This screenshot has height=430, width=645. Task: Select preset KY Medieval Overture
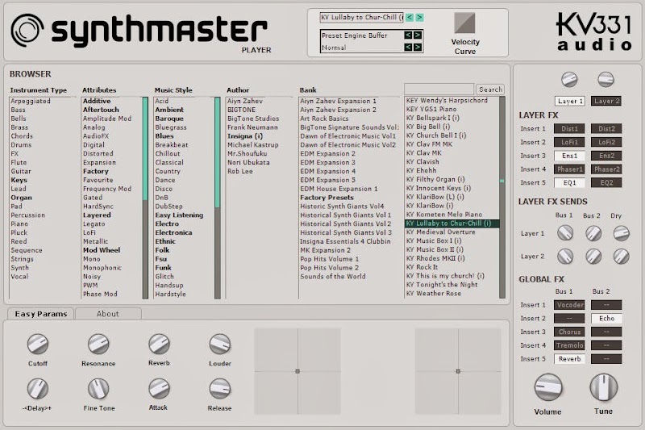[440, 232]
